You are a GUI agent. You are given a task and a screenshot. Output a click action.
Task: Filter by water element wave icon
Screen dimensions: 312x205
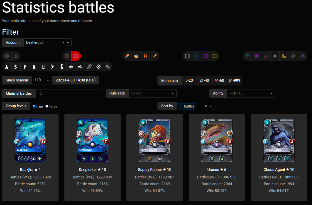(x=247, y=56)
